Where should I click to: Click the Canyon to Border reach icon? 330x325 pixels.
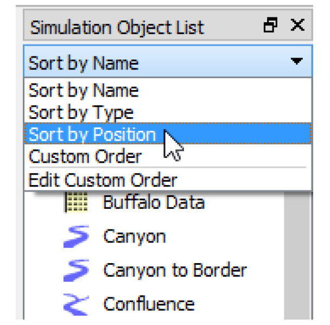pos(76,270)
